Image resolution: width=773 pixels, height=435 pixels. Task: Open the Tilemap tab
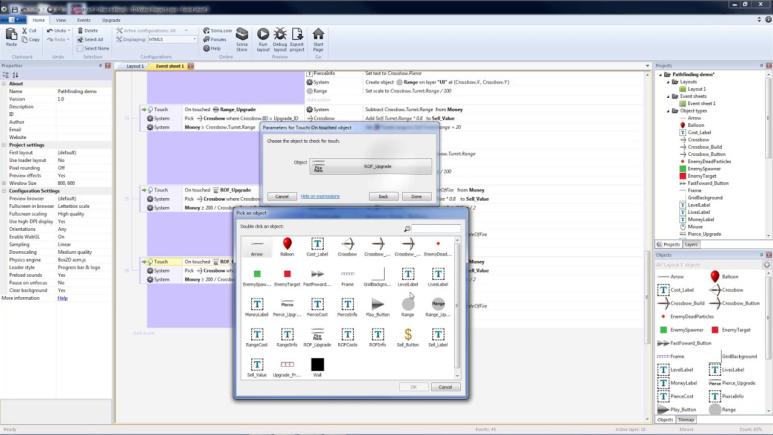click(685, 419)
